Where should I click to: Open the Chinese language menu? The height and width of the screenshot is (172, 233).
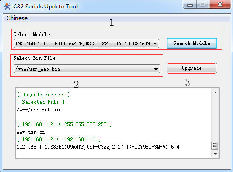(17, 18)
